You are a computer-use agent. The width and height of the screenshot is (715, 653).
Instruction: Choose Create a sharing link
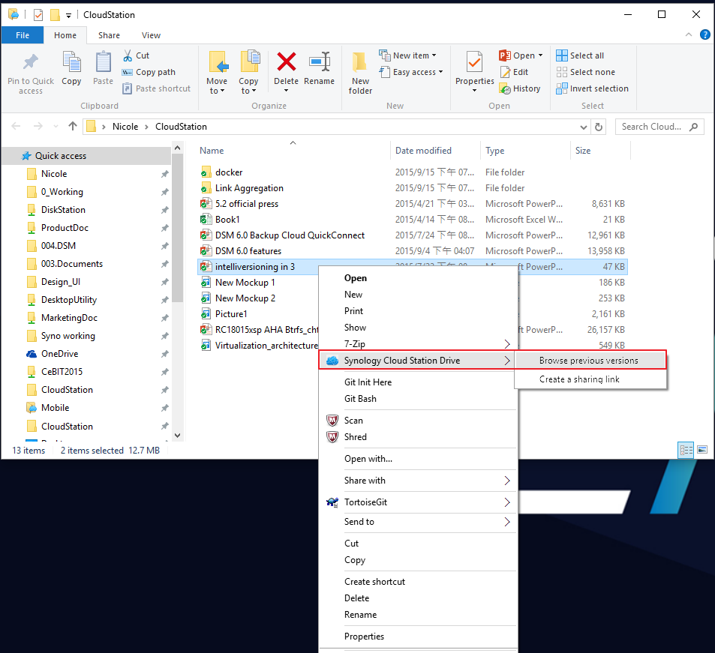point(590,379)
